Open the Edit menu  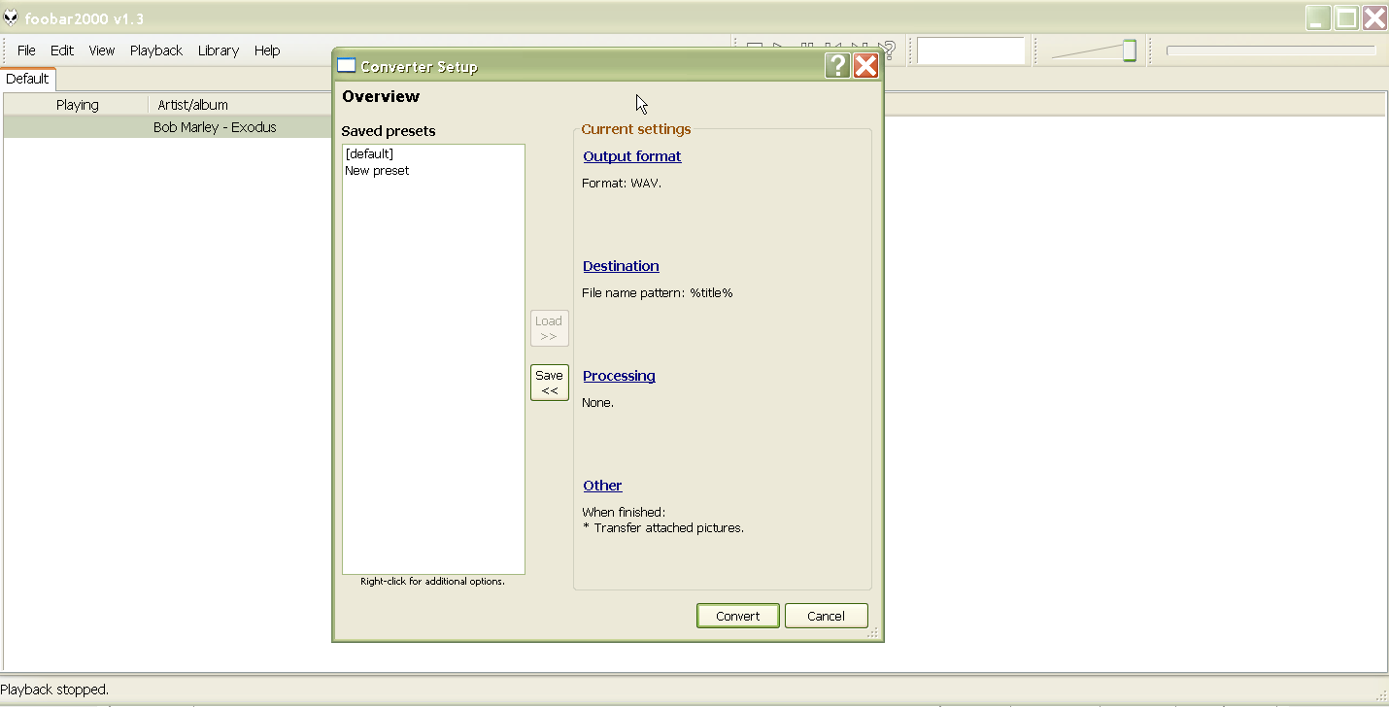62,50
